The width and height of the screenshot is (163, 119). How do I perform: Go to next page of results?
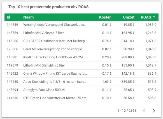click(154, 111)
